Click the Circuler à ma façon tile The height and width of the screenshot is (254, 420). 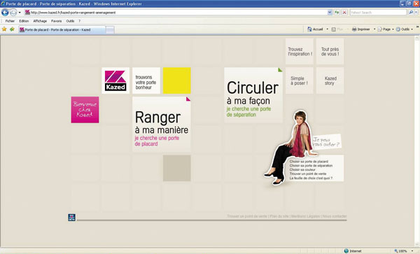pyautogui.click(x=253, y=95)
